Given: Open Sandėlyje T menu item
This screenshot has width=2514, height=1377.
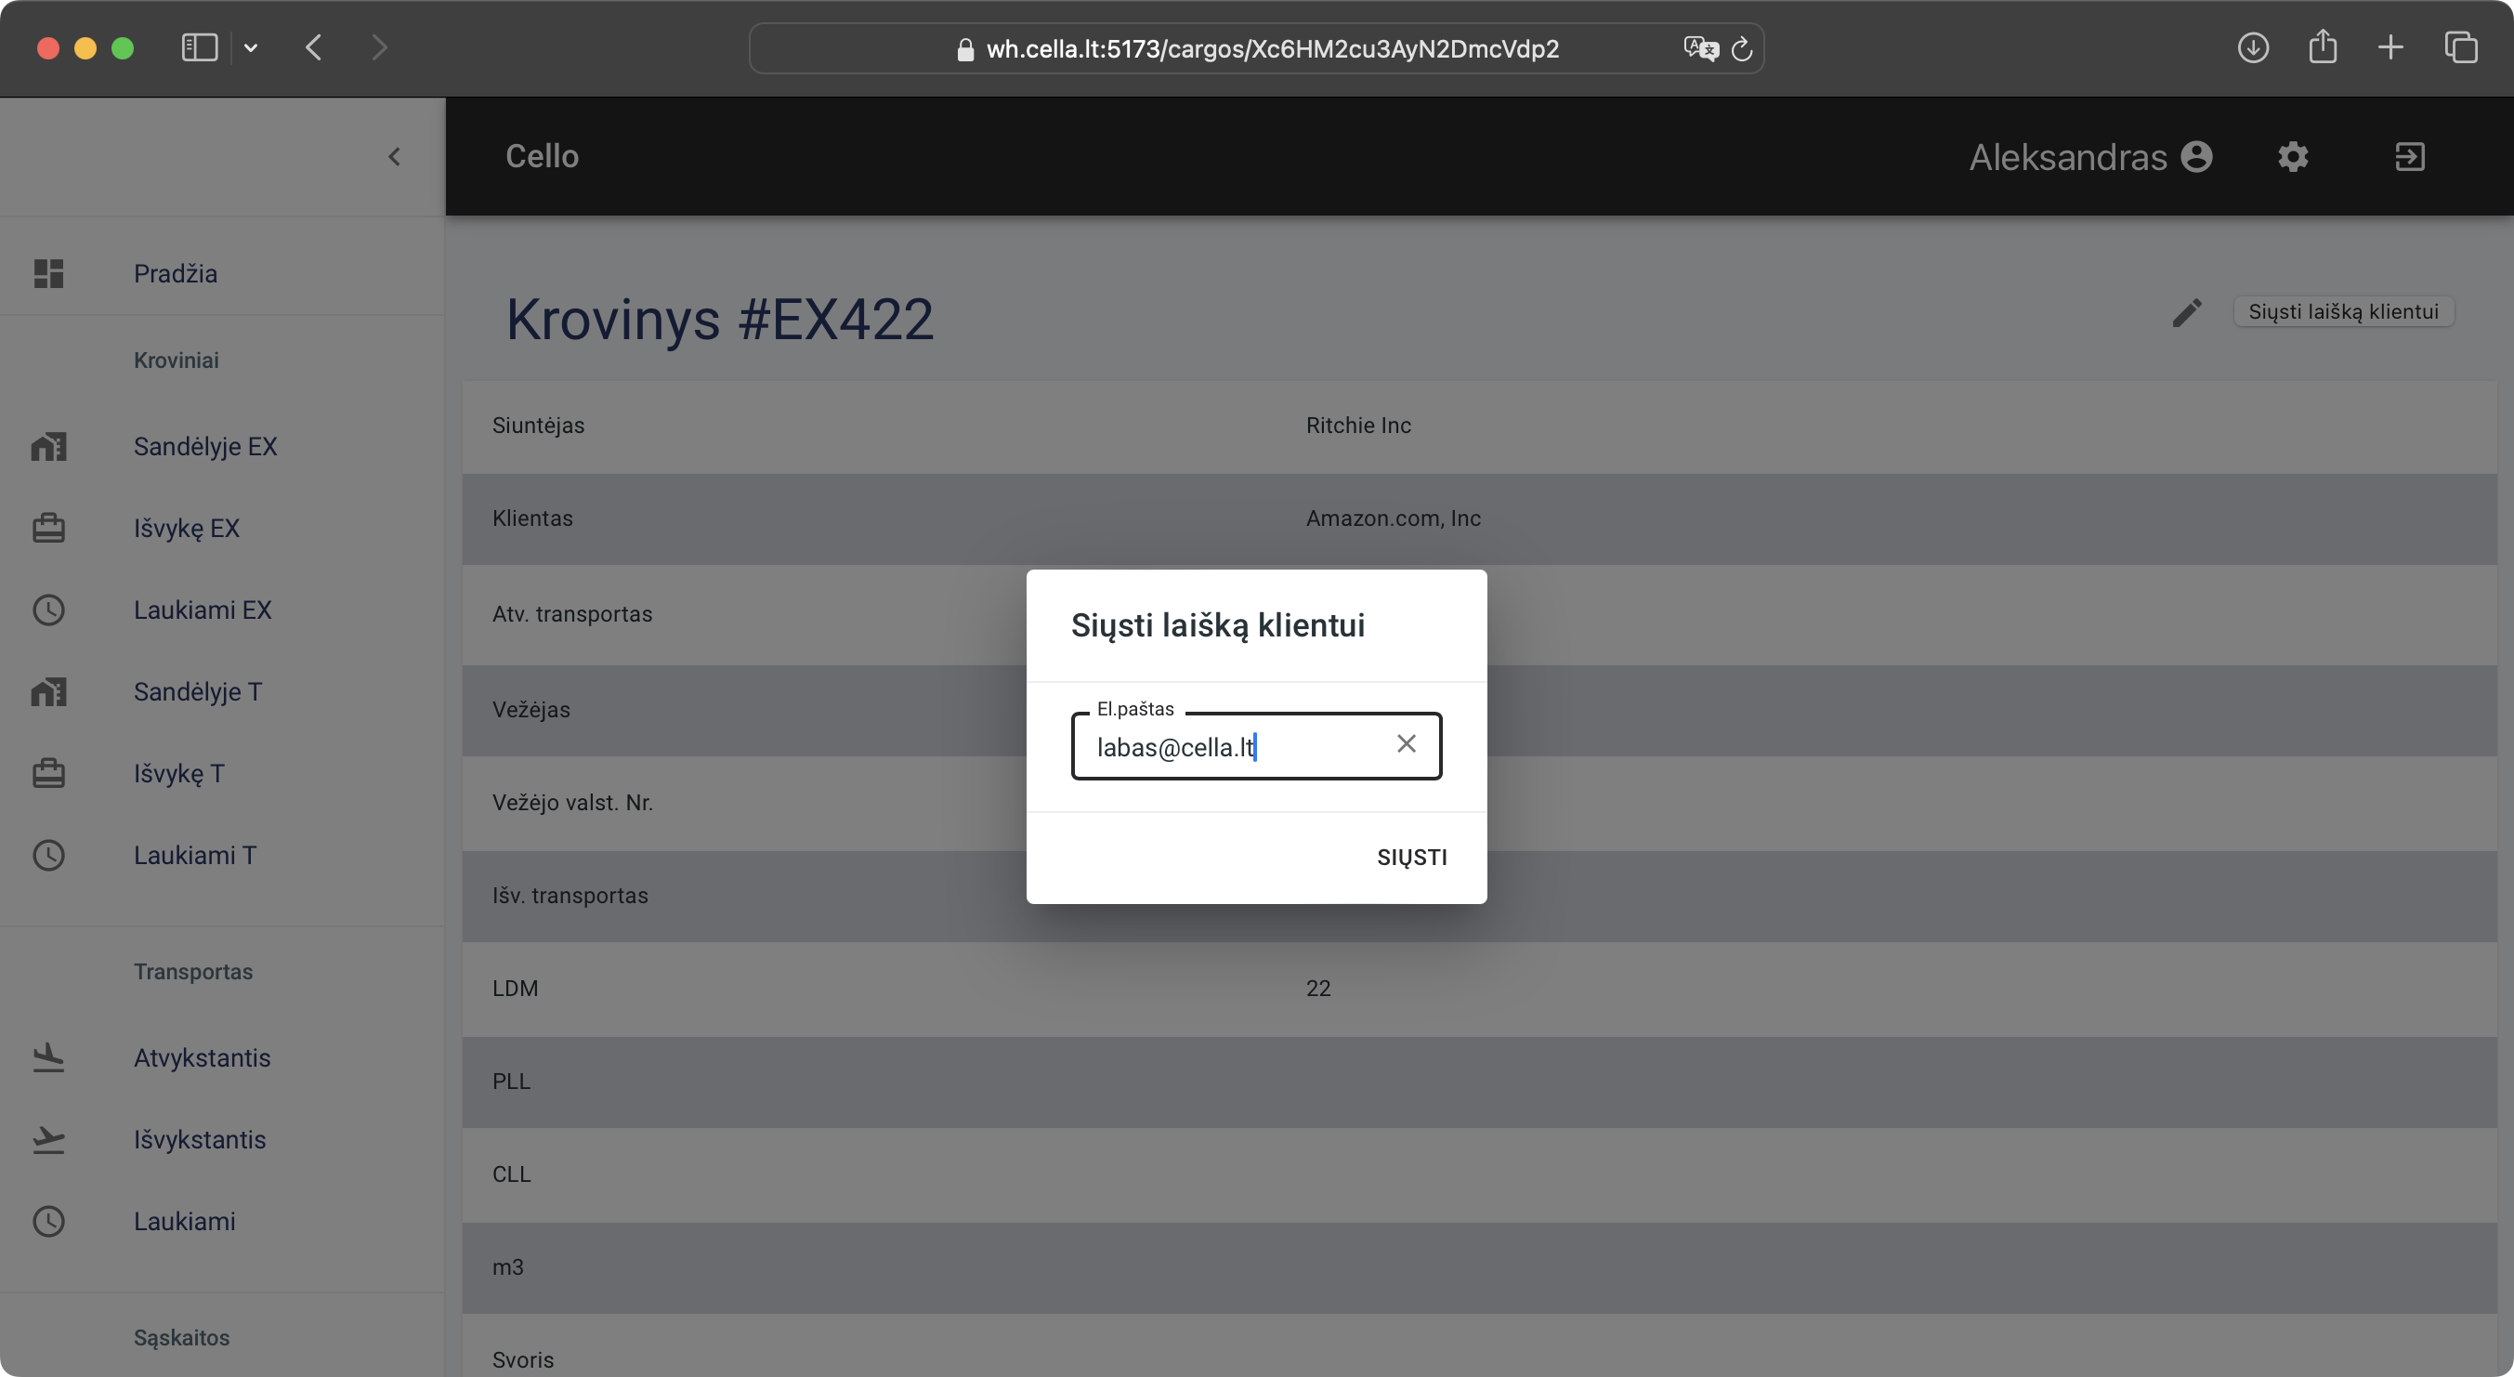Looking at the screenshot, I should 198,691.
